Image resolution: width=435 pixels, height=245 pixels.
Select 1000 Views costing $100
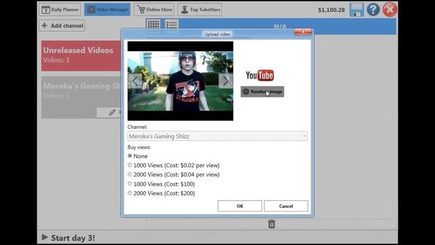click(161, 184)
